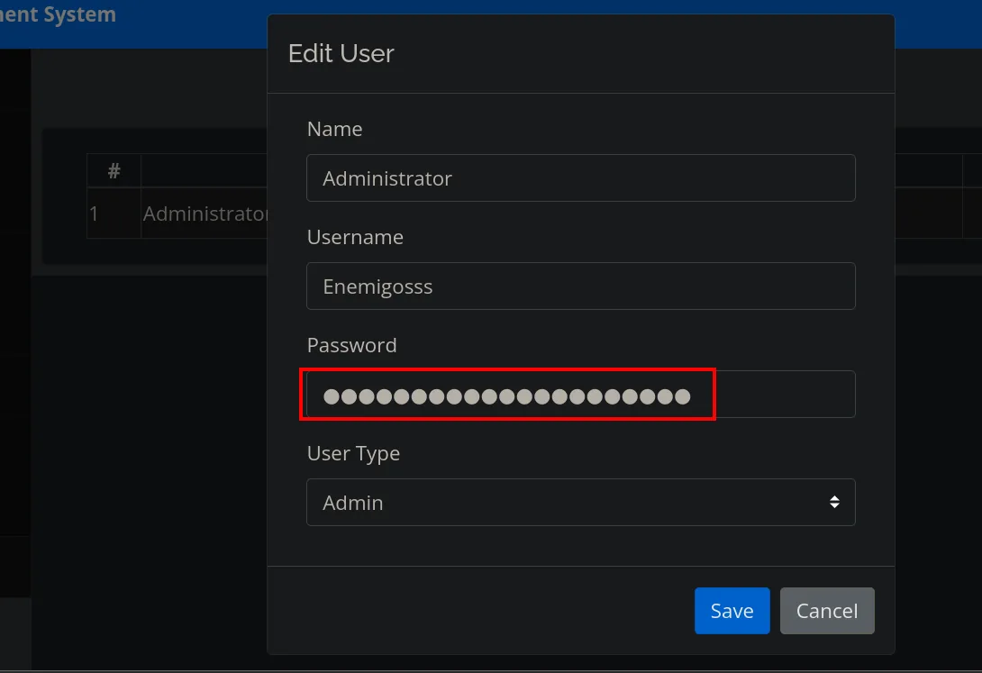Screen dimensions: 982x673
Task: Click row number 1 in the users table
Action: click(94, 214)
